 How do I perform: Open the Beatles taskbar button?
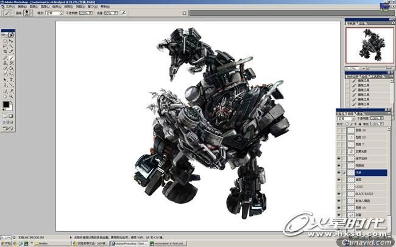52,243
